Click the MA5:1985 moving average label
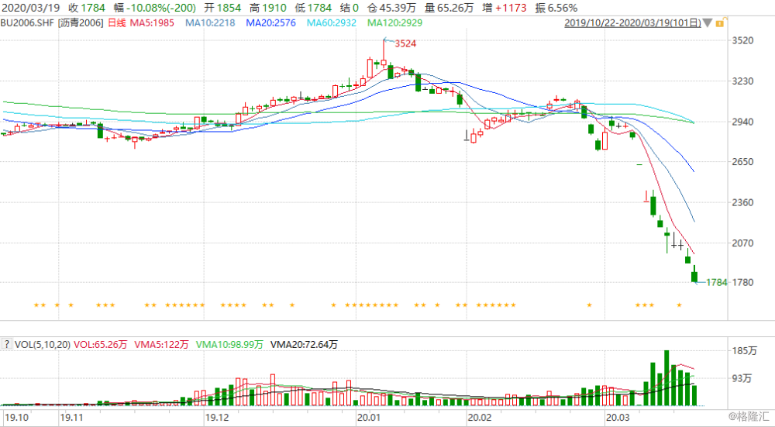775x427 pixels. 152,22
